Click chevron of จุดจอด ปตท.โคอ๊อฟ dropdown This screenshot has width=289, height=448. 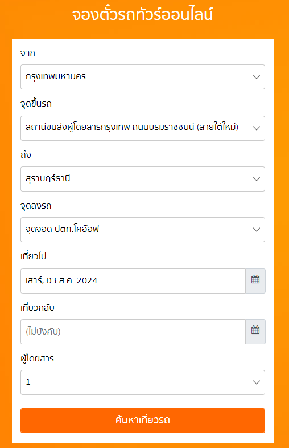pos(257,230)
